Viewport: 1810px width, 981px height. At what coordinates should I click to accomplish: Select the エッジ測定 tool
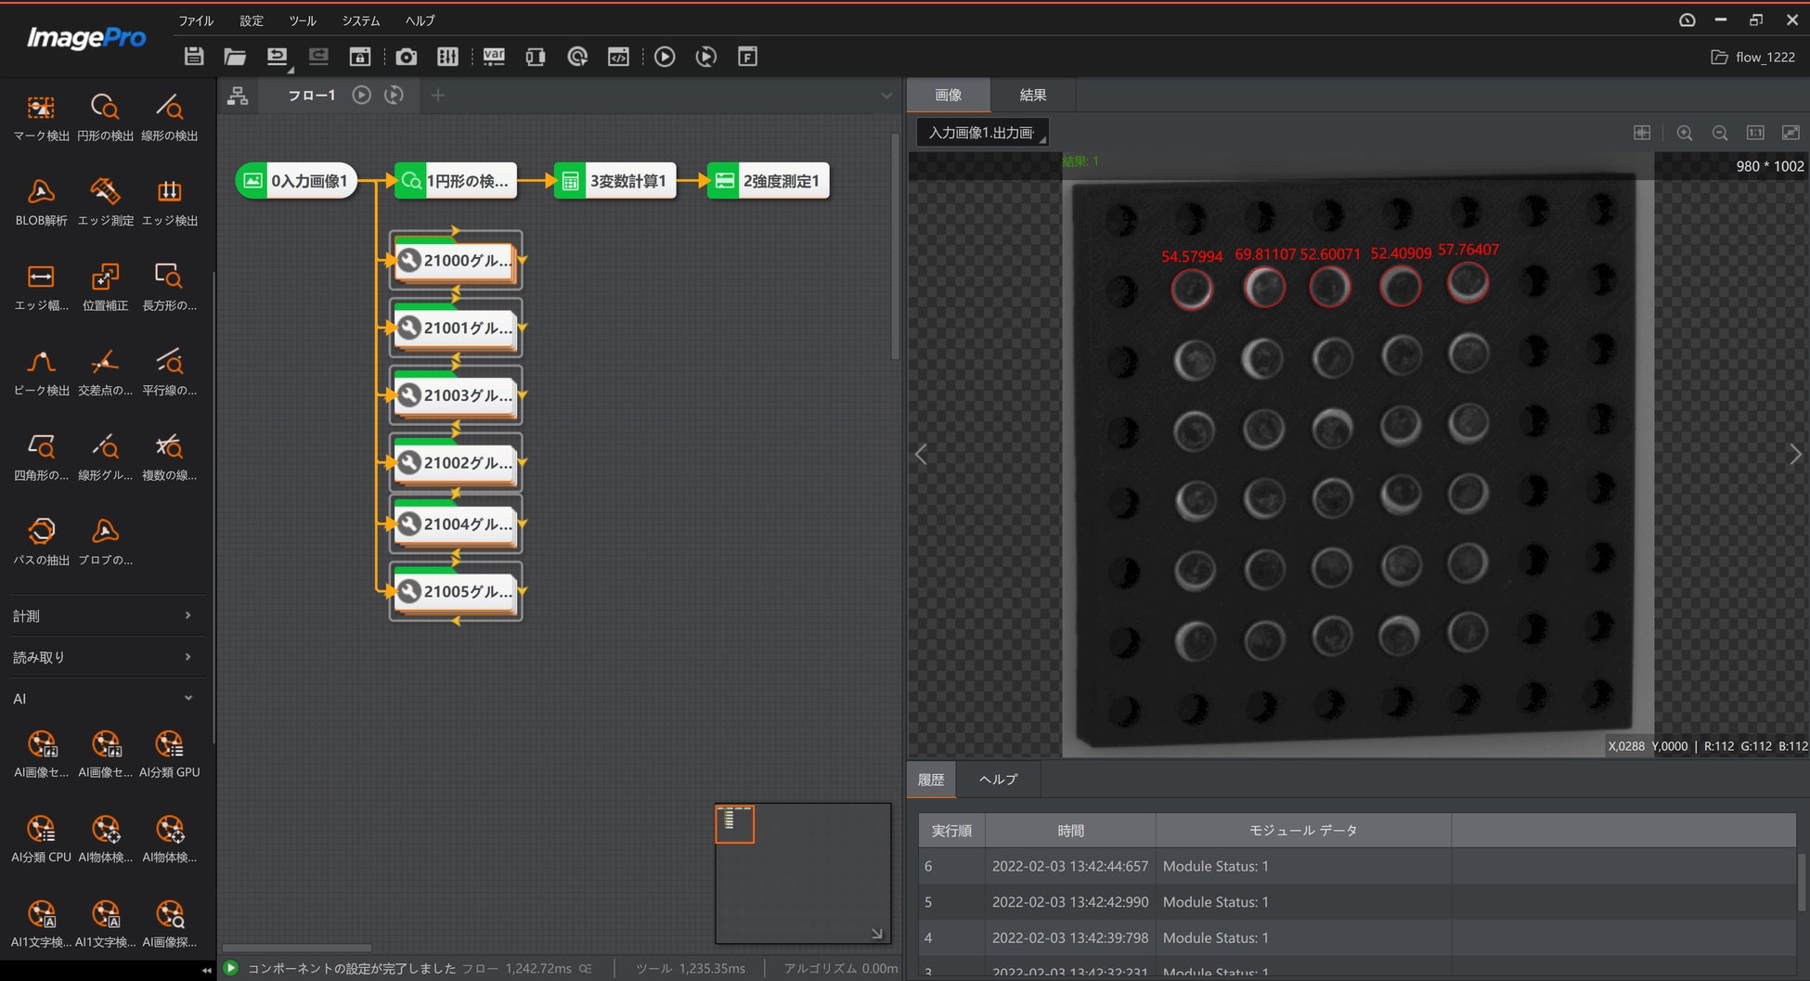click(x=105, y=202)
